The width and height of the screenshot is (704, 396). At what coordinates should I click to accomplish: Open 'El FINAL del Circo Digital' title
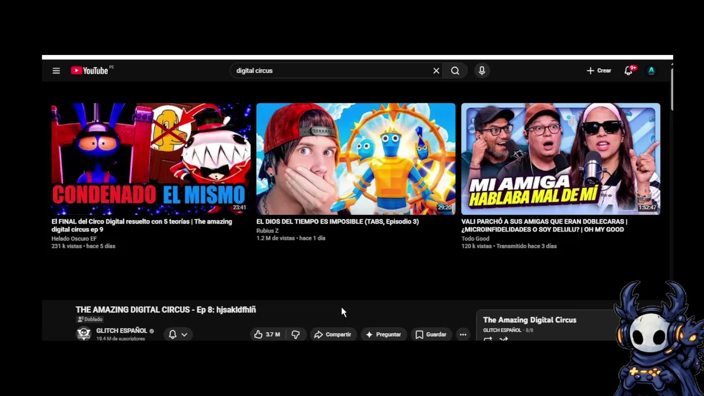(x=142, y=226)
